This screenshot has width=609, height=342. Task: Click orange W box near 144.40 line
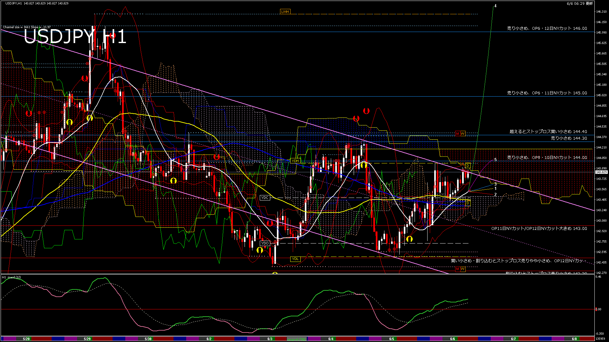(462, 134)
